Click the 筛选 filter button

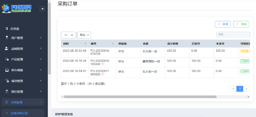[x=241, y=24]
